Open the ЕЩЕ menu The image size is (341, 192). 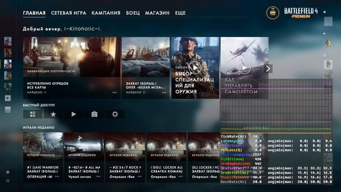(180, 13)
